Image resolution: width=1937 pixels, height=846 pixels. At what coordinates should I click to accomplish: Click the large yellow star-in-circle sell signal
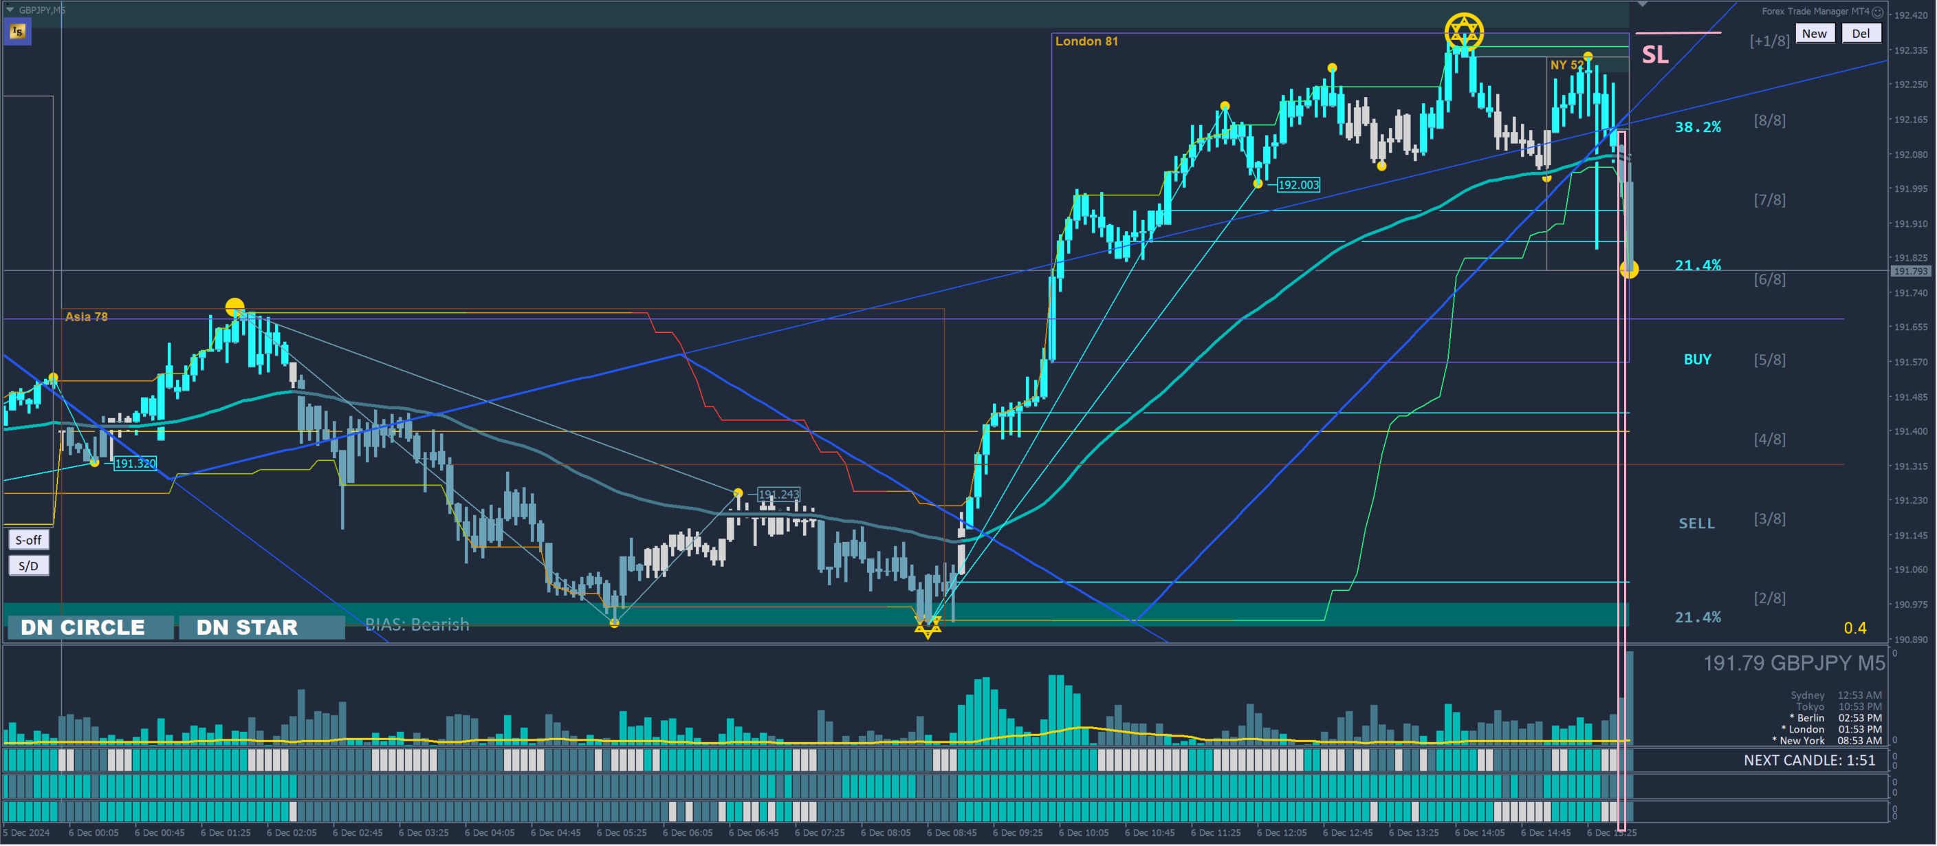1463,32
